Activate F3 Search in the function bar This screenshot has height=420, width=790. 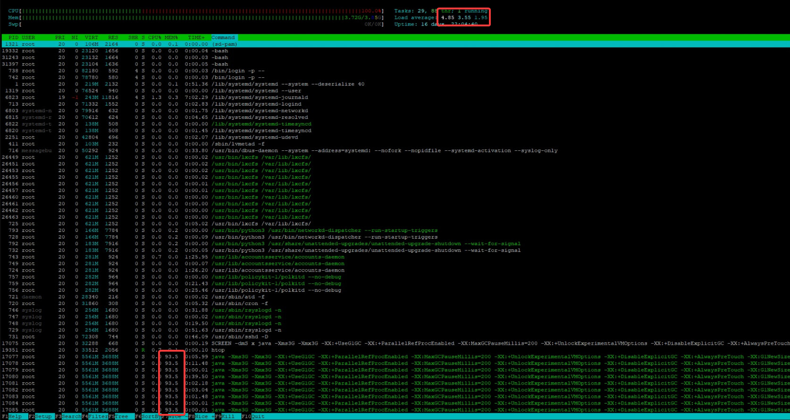71,417
